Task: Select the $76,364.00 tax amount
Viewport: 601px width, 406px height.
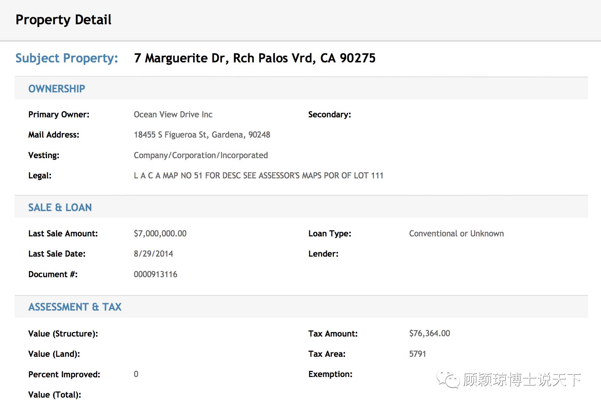Action: [430, 333]
